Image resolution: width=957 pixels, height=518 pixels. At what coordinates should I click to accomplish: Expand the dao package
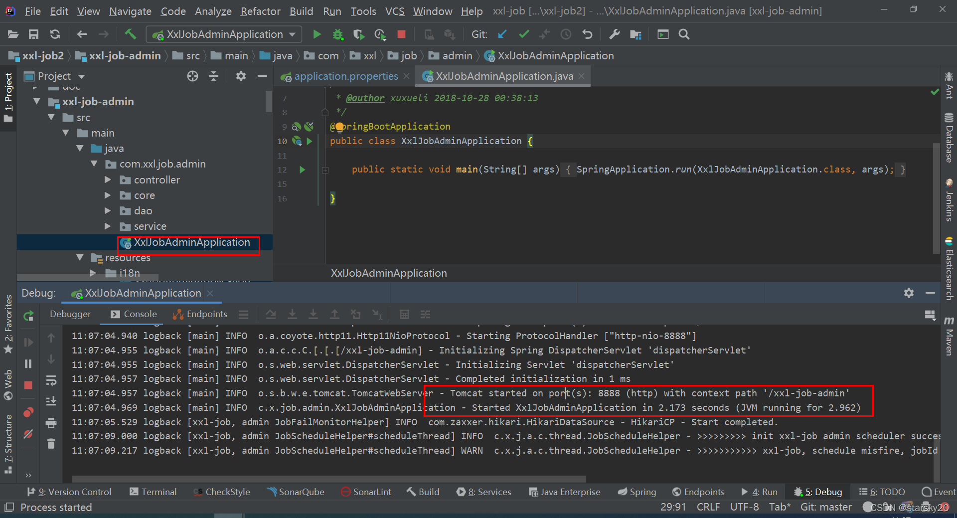tap(108, 211)
